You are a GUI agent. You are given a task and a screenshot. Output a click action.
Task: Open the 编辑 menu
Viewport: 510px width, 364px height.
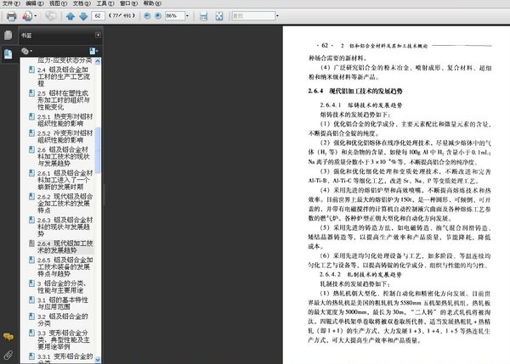click(x=35, y=3)
